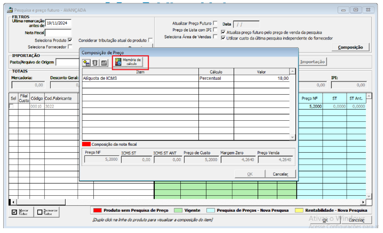Click the Desmarcar Todos empty-box button
Screen dimensions: 383x233
(47, 212)
